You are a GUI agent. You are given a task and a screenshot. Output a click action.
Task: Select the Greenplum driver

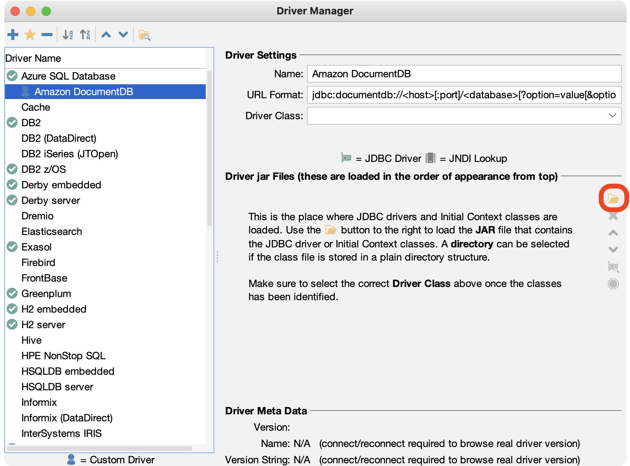coord(105,294)
